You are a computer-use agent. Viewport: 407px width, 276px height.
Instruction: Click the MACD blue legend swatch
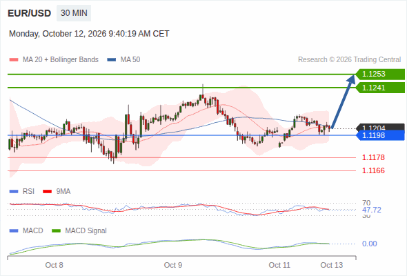point(14,231)
